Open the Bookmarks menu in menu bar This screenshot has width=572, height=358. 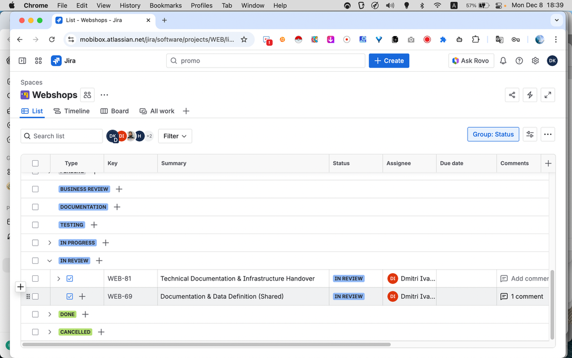pyautogui.click(x=166, y=6)
